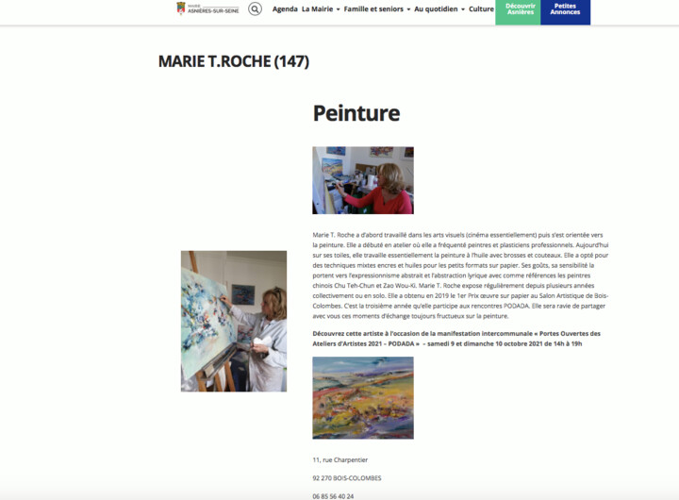Open the Agenda menu item
679x500 pixels.
pyautogui.click(x=285, y=8)
